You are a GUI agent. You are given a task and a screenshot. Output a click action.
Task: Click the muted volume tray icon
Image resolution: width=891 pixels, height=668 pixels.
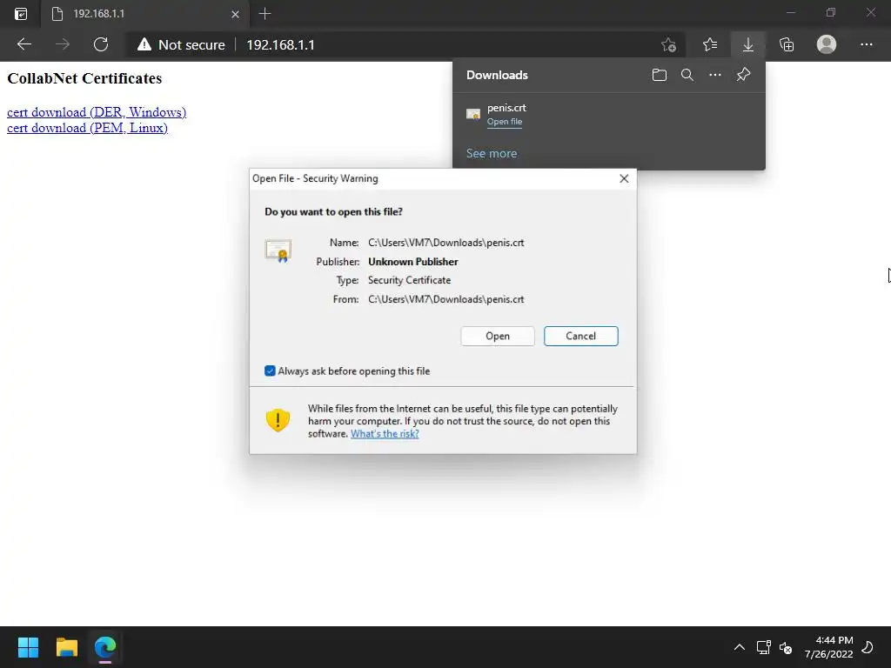(x=786, y=647)
